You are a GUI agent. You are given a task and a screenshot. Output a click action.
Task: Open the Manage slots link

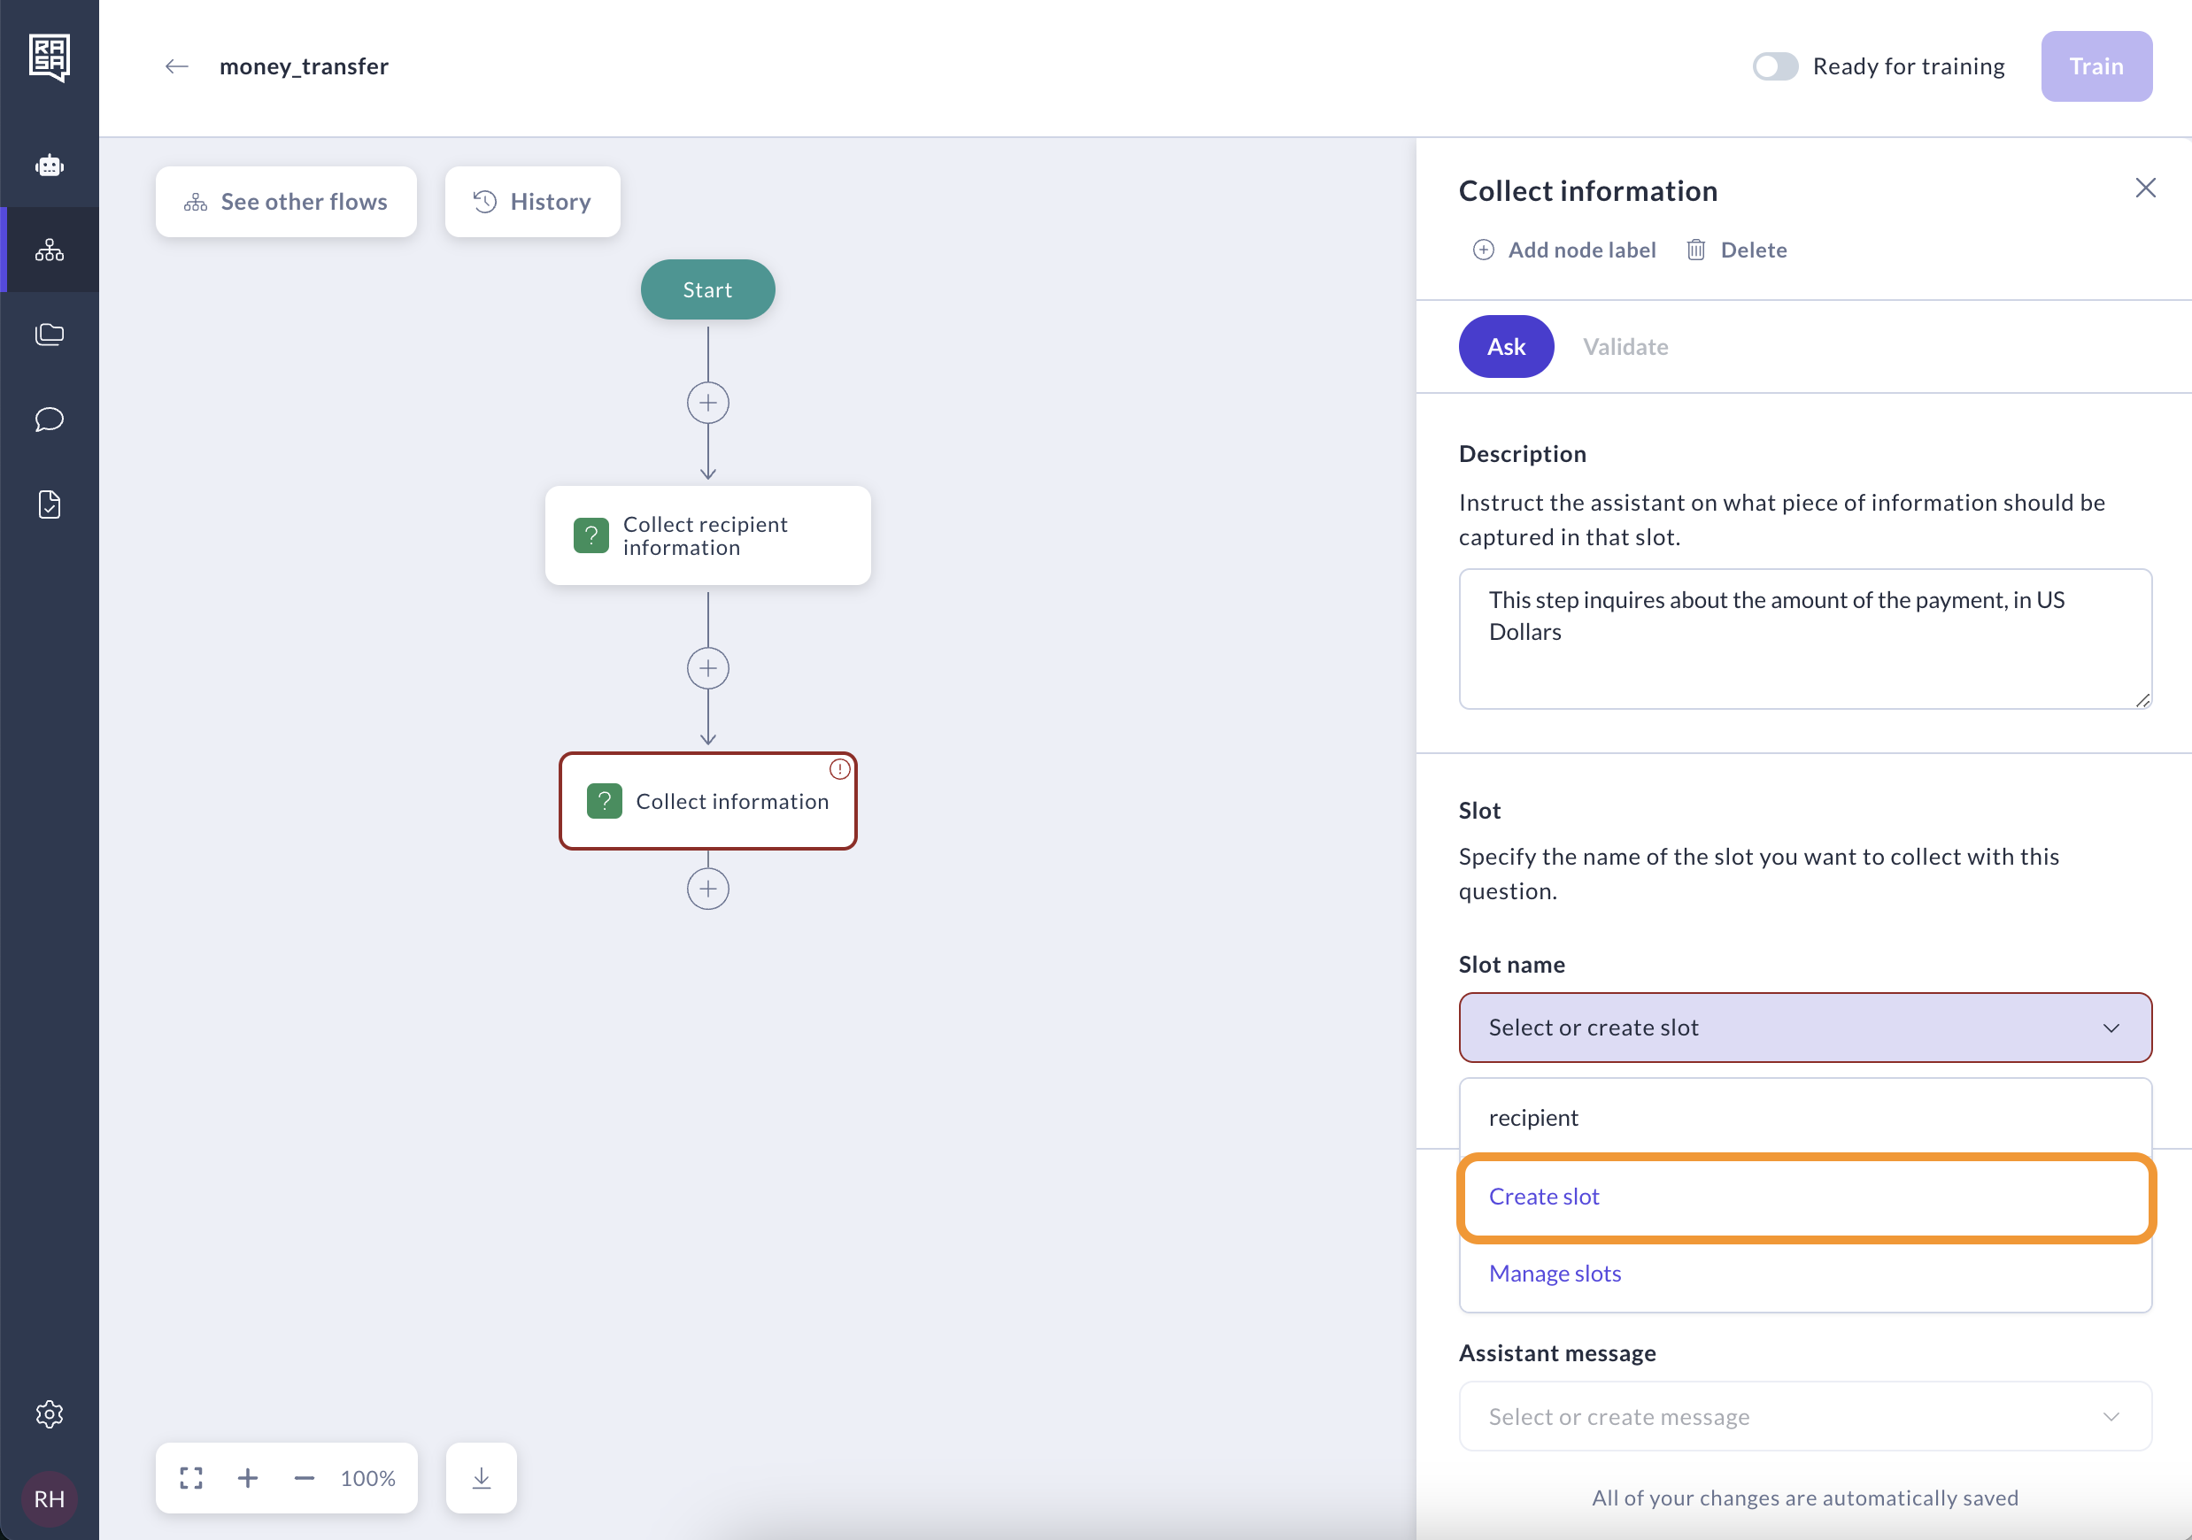point(1555,1273)
